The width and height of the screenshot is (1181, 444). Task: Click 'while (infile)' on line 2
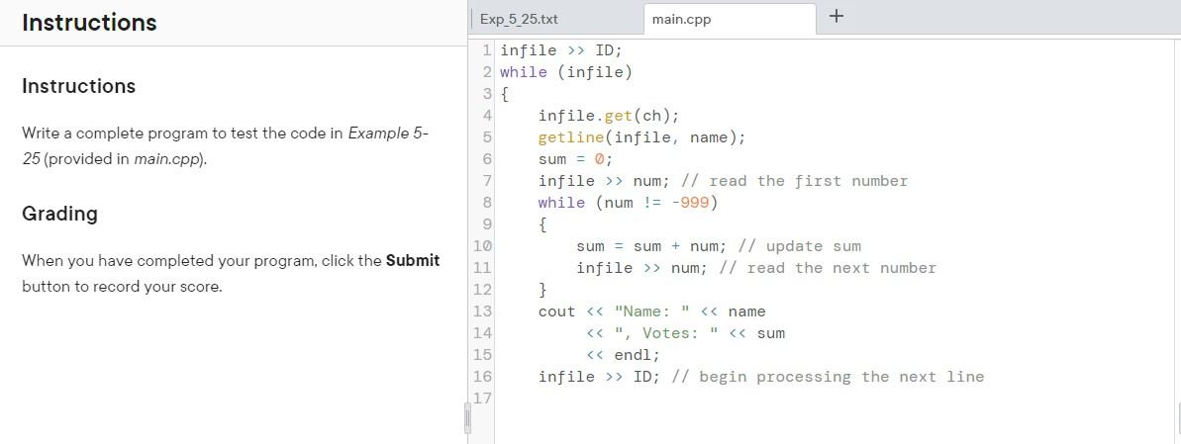pos(566,73)
